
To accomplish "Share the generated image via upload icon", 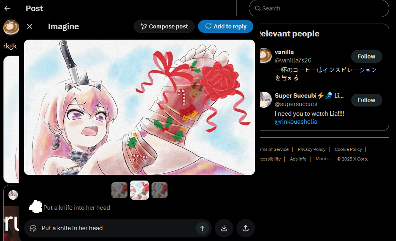I will 246,228.
